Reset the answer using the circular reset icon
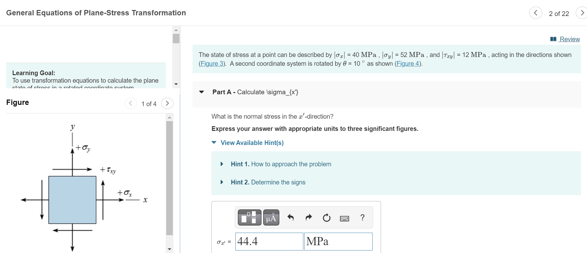Screen dimensions: 587x253 tap(326, 217)
